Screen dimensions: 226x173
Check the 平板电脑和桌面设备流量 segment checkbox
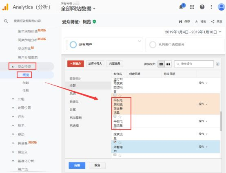(x=115, y=95)
